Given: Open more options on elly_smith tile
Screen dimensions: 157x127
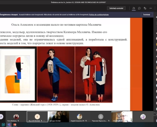Looking at the screenshot, I should 44,121.
